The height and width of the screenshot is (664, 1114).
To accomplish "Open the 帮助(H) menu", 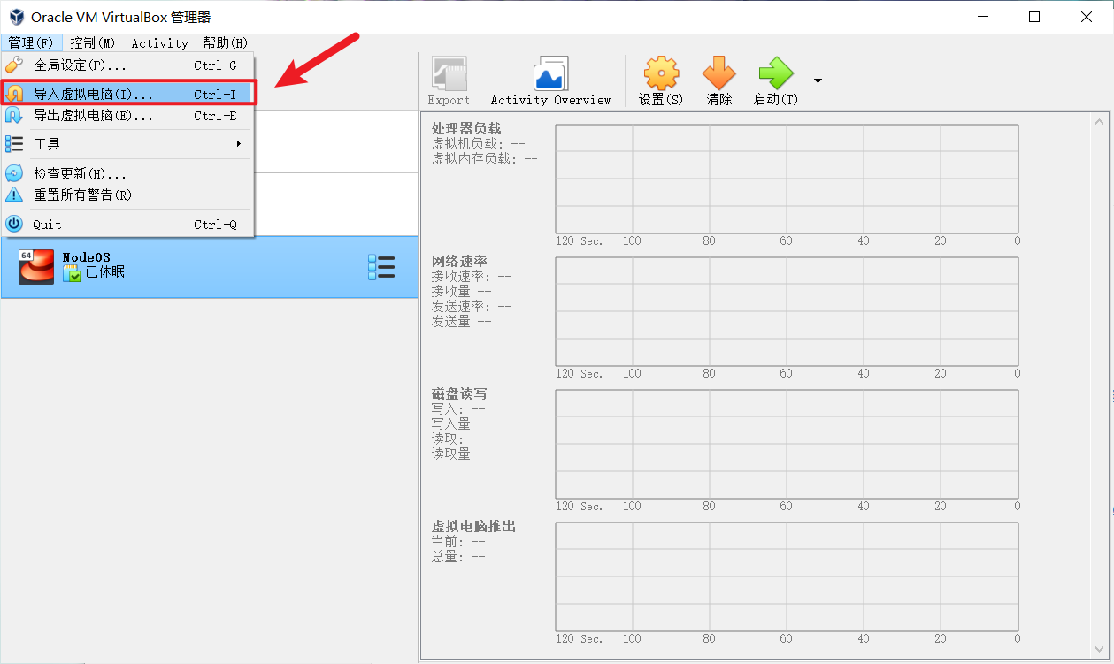I will (x=226, y=42).
